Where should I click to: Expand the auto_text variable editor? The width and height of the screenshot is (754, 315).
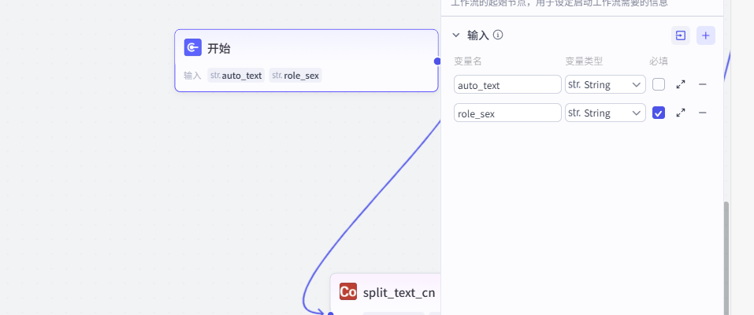pos(681,84)
